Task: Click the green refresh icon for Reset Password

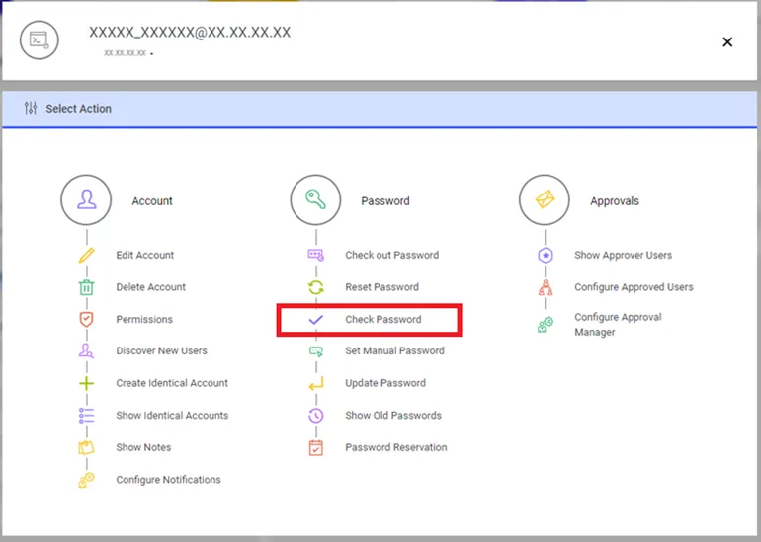Action: pos(316,287)
